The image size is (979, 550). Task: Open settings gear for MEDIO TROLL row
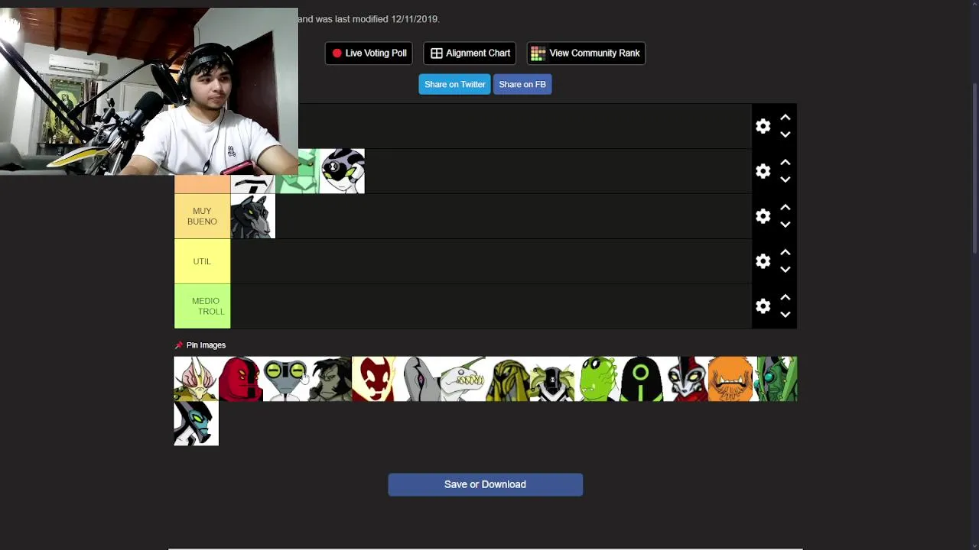[x=763, y=306]
